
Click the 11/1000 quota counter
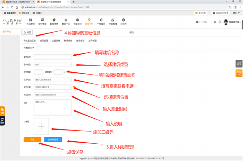(202, 22)
